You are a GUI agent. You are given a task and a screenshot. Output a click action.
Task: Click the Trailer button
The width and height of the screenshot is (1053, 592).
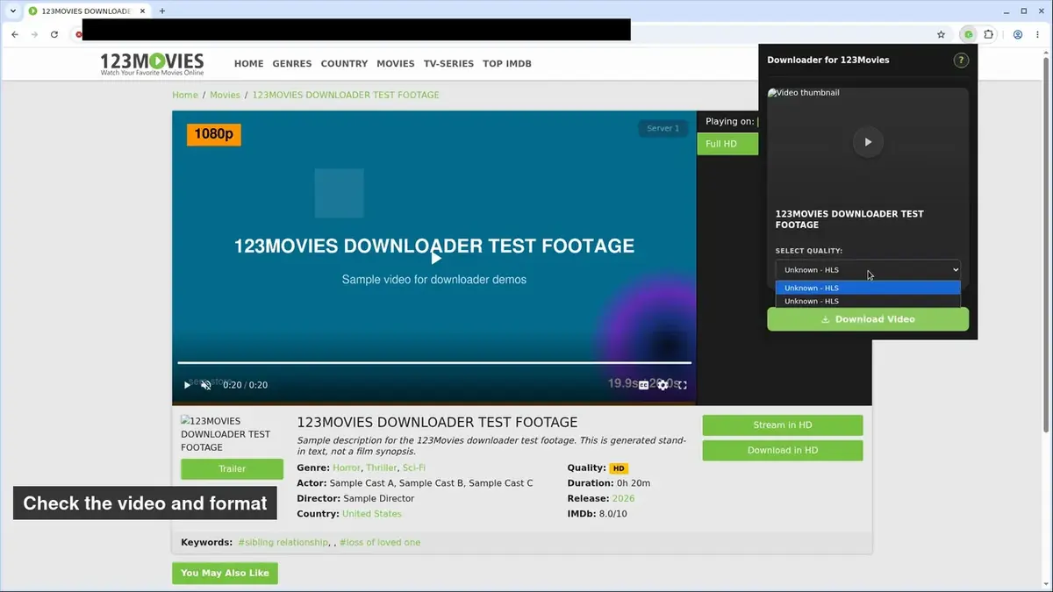[232, 469]
